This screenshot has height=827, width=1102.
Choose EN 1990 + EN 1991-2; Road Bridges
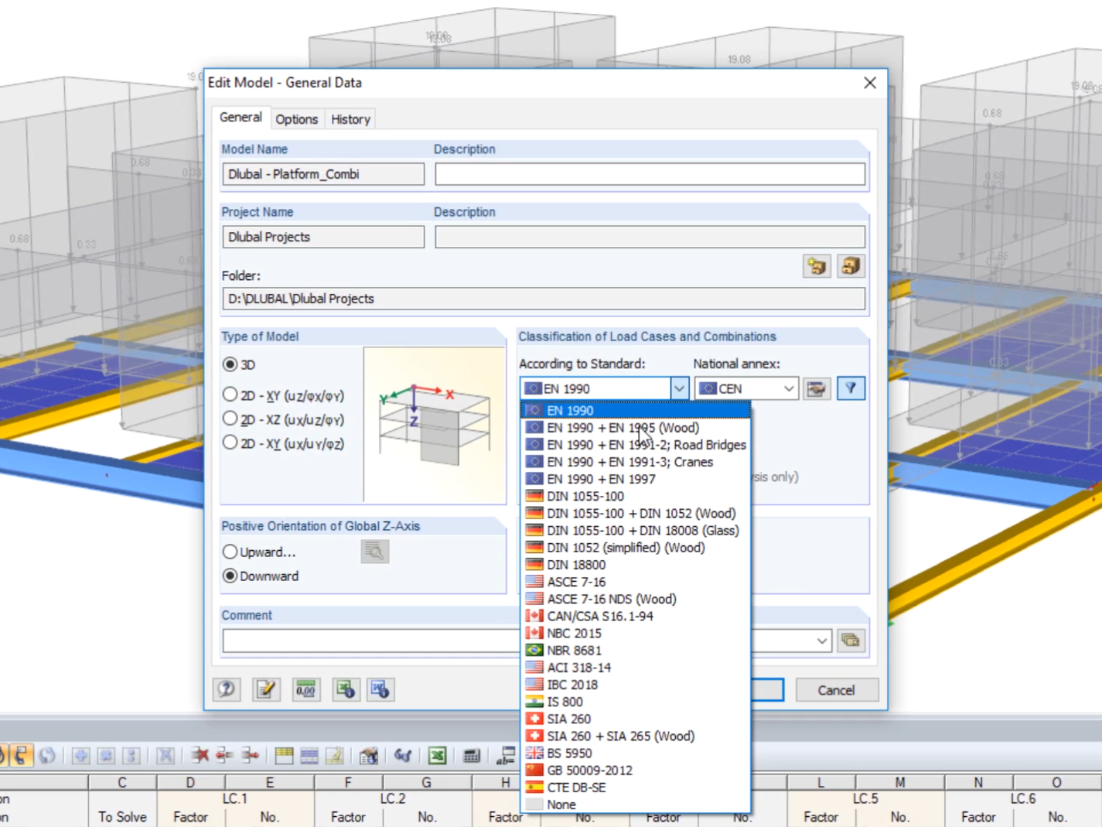pos(636,445)
